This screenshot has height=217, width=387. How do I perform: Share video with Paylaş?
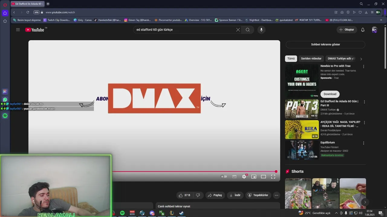(x=215, y=195)
